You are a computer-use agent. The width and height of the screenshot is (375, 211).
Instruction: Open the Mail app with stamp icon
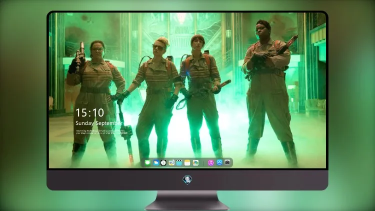pos(171,163)
